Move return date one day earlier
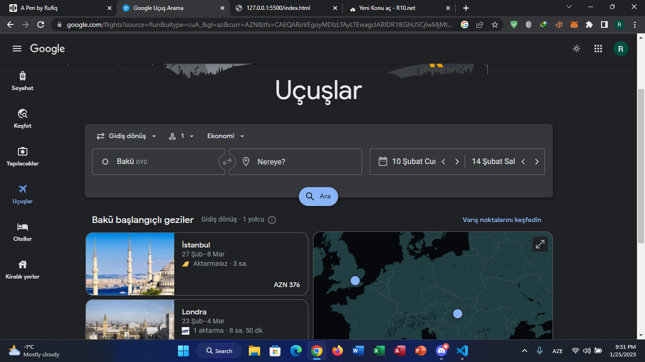The width and height of the screenshot is (645, 362). (x=523, y=162)
